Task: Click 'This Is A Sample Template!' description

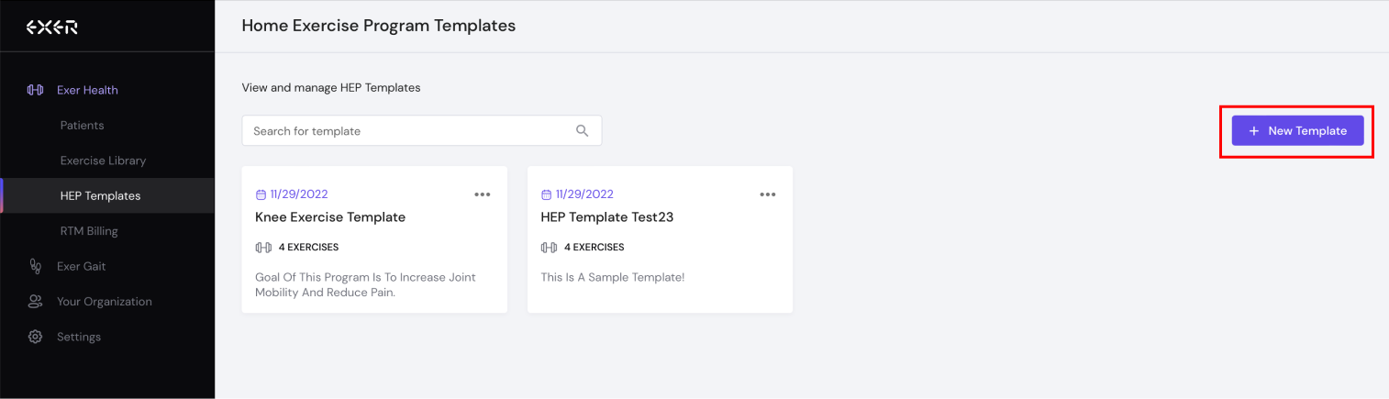Action: pyautogui.click(x=613, y=277)
